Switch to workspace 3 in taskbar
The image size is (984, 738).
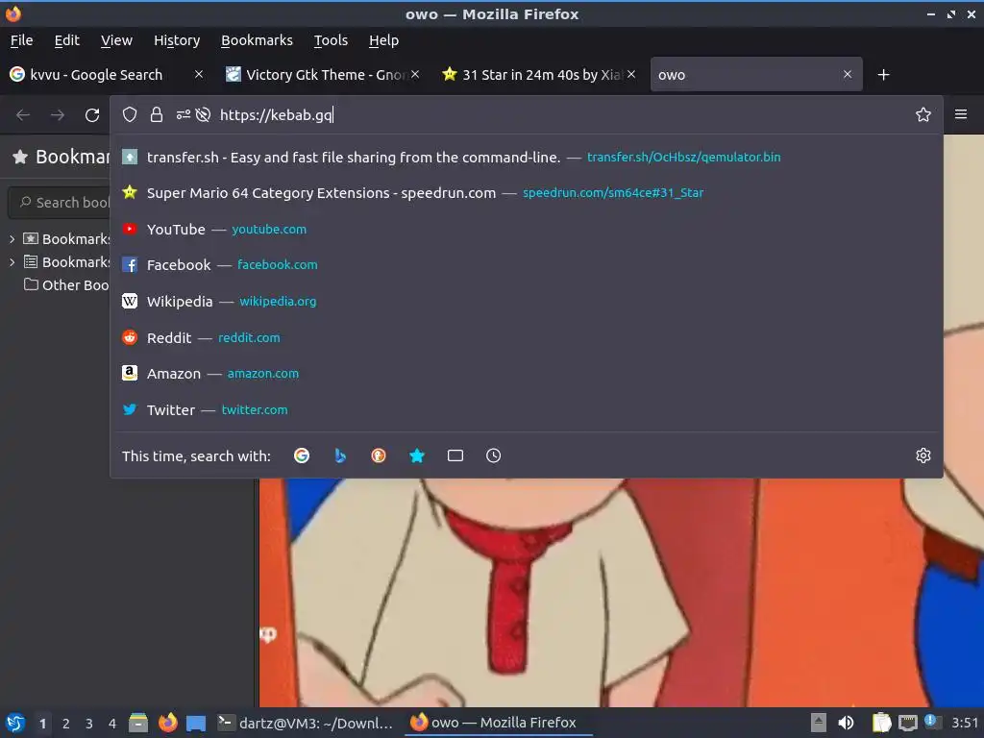coord(89,724)
